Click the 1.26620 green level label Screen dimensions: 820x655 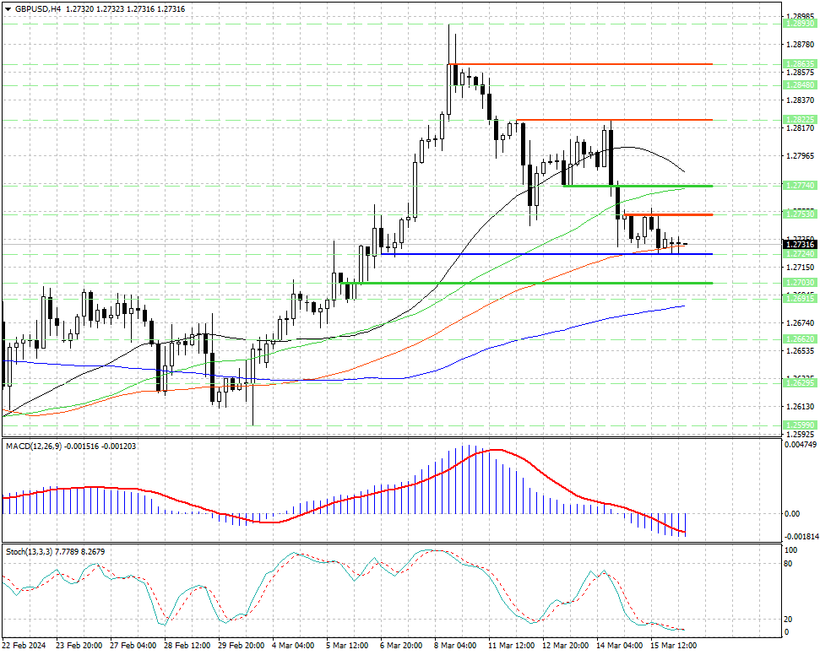pos(800,338)
